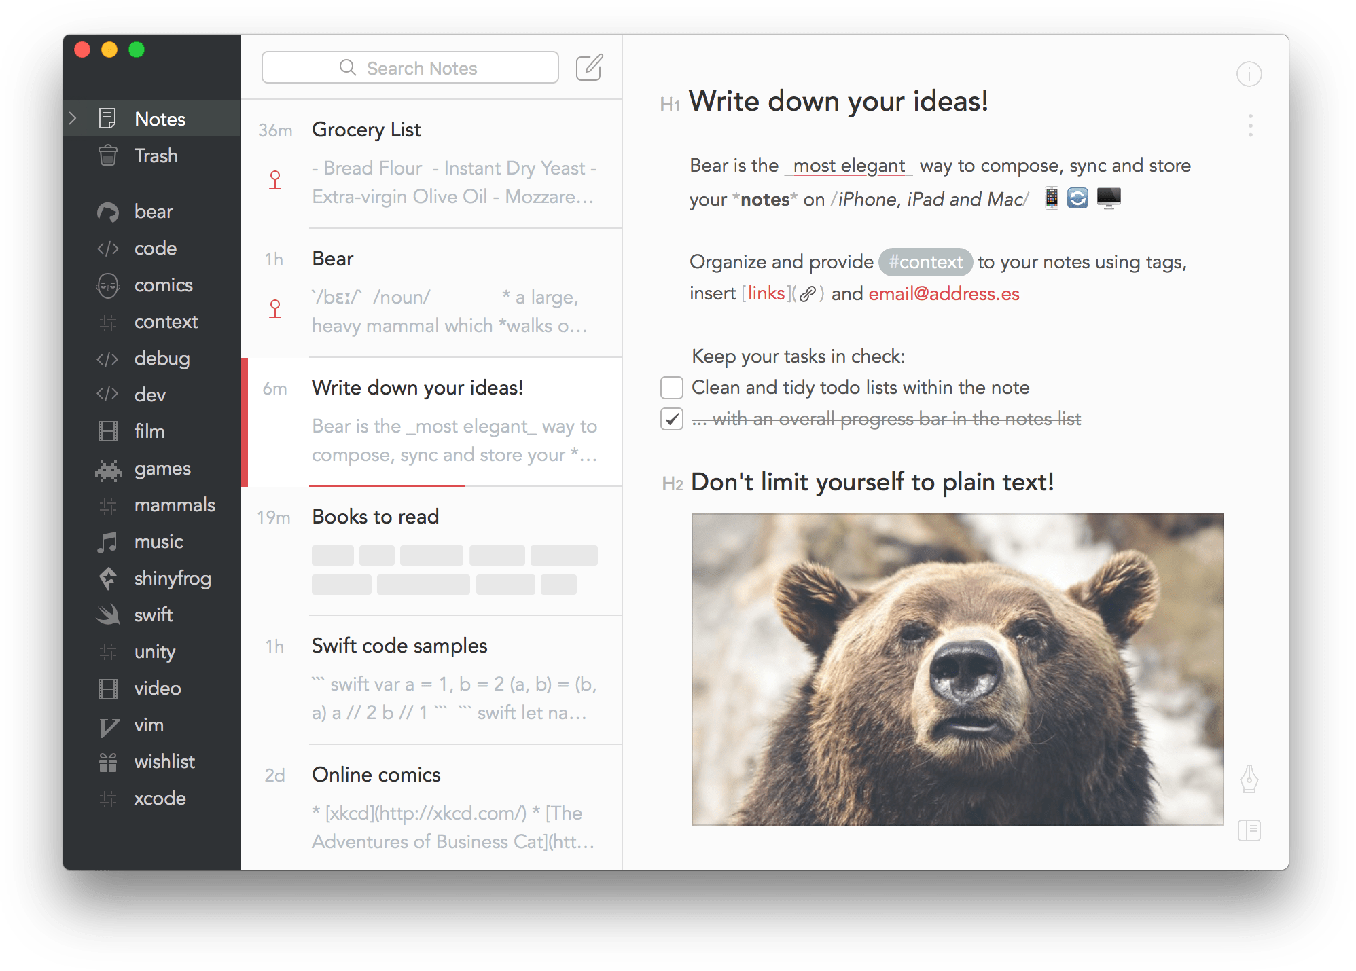Click the comics face icon in sidebar

pyautogui.click(x=108, y=284)
